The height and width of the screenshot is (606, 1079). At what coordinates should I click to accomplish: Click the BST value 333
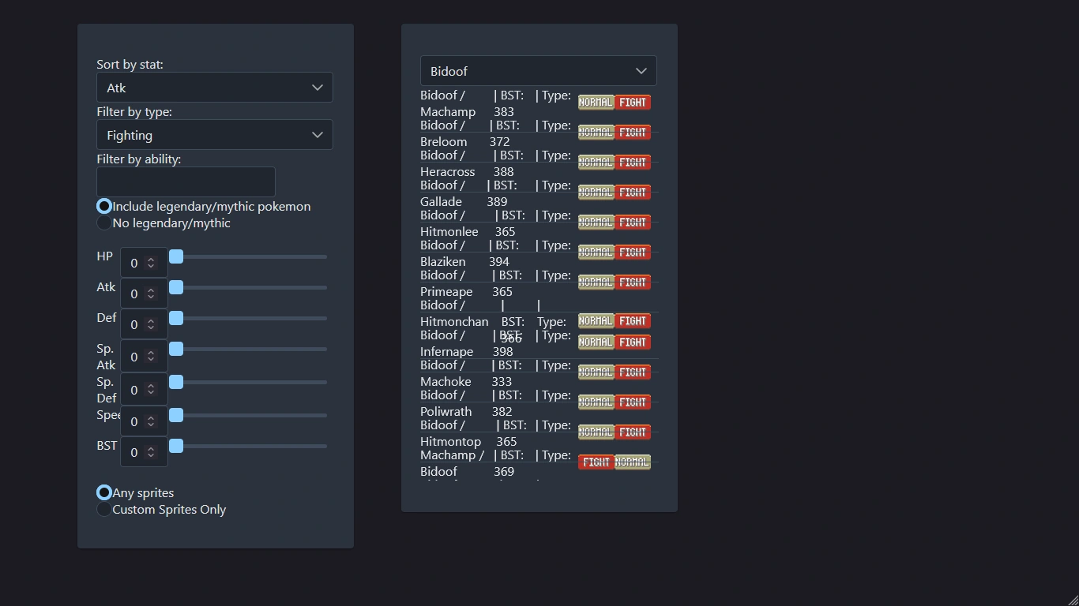pos(502,382)
